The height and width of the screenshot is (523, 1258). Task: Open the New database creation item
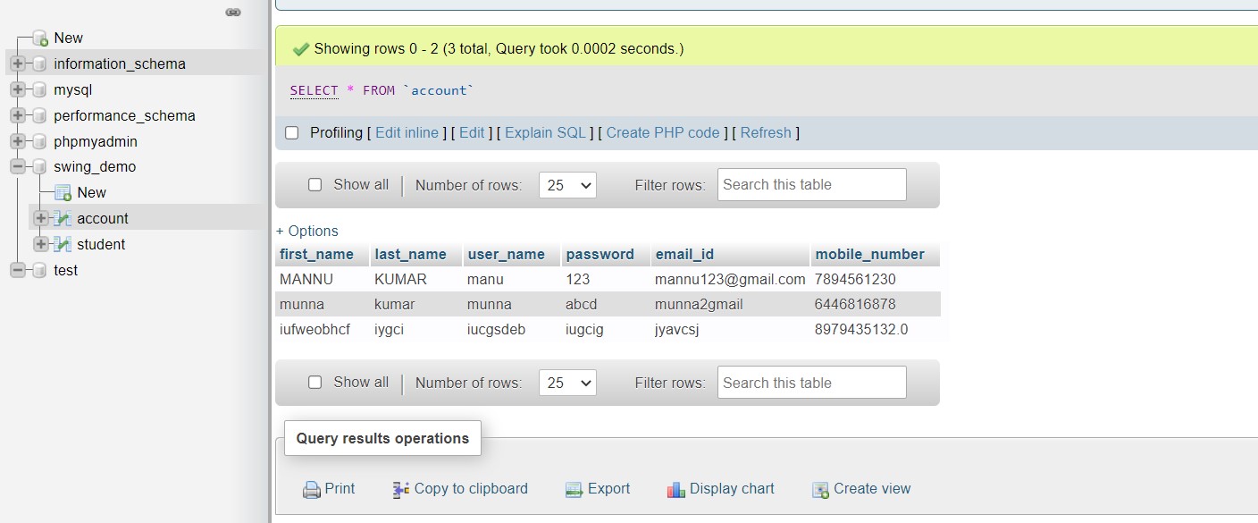pos(67,38)
